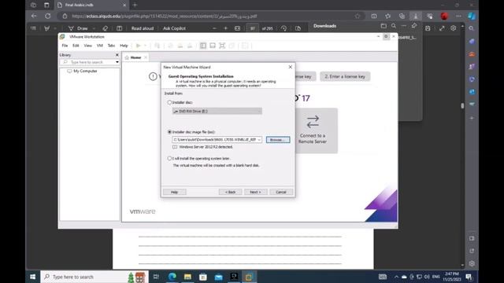Click Edge address bar URL
Screen dimensions: 504x283
164,16
